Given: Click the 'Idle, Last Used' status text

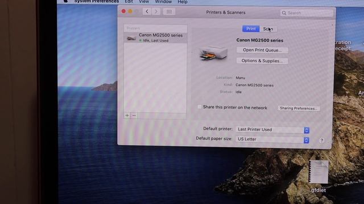Looking at the screenshot, I should (155, 40).
